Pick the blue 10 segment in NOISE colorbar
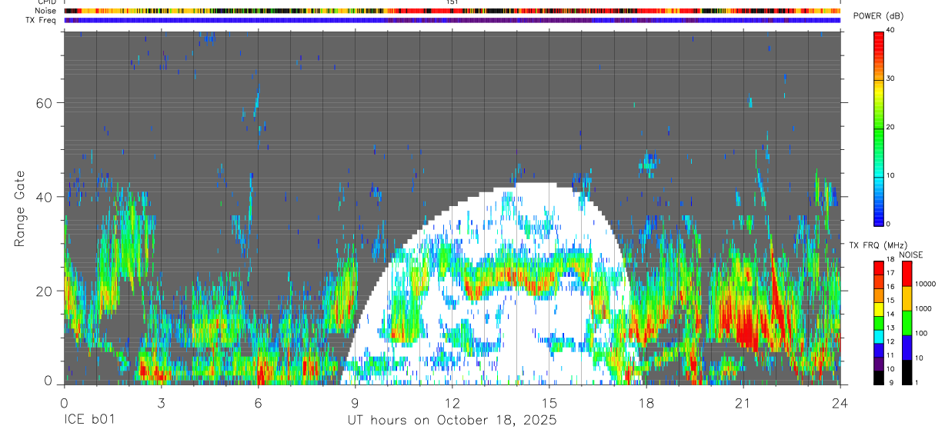Viewport: 945px width, 436px height. 907,348
